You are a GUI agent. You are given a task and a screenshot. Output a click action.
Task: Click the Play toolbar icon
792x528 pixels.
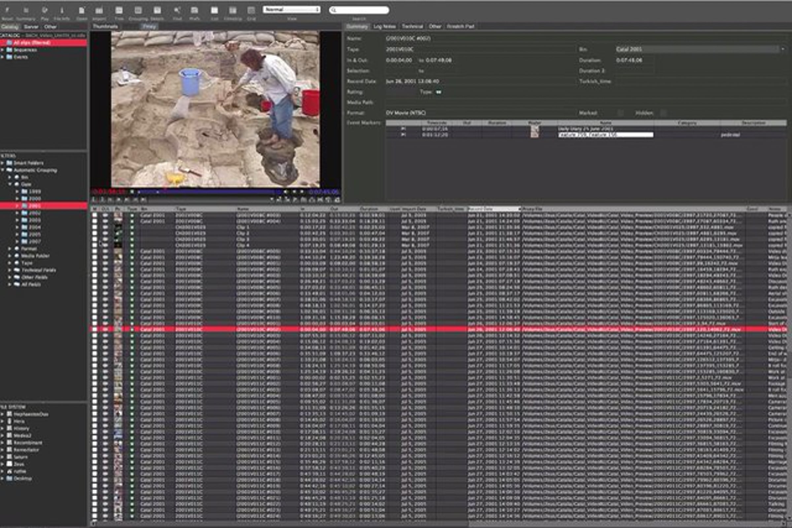45,11
